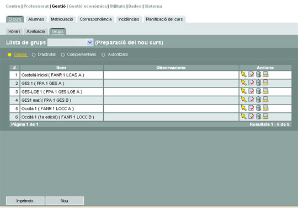Viewport: 298px width, 208px height.
Task: Click the group name 'Occità 1 ( FANR 1 LOCC A )'
Action: pos(47,108)
